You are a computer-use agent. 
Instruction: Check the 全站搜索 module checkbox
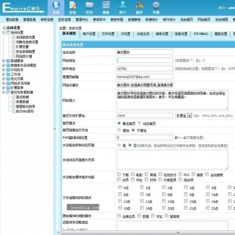[207, 174]
